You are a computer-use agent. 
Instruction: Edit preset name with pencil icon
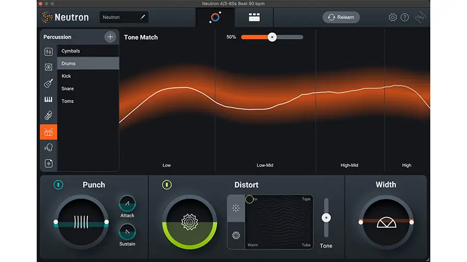click(143, 17)
